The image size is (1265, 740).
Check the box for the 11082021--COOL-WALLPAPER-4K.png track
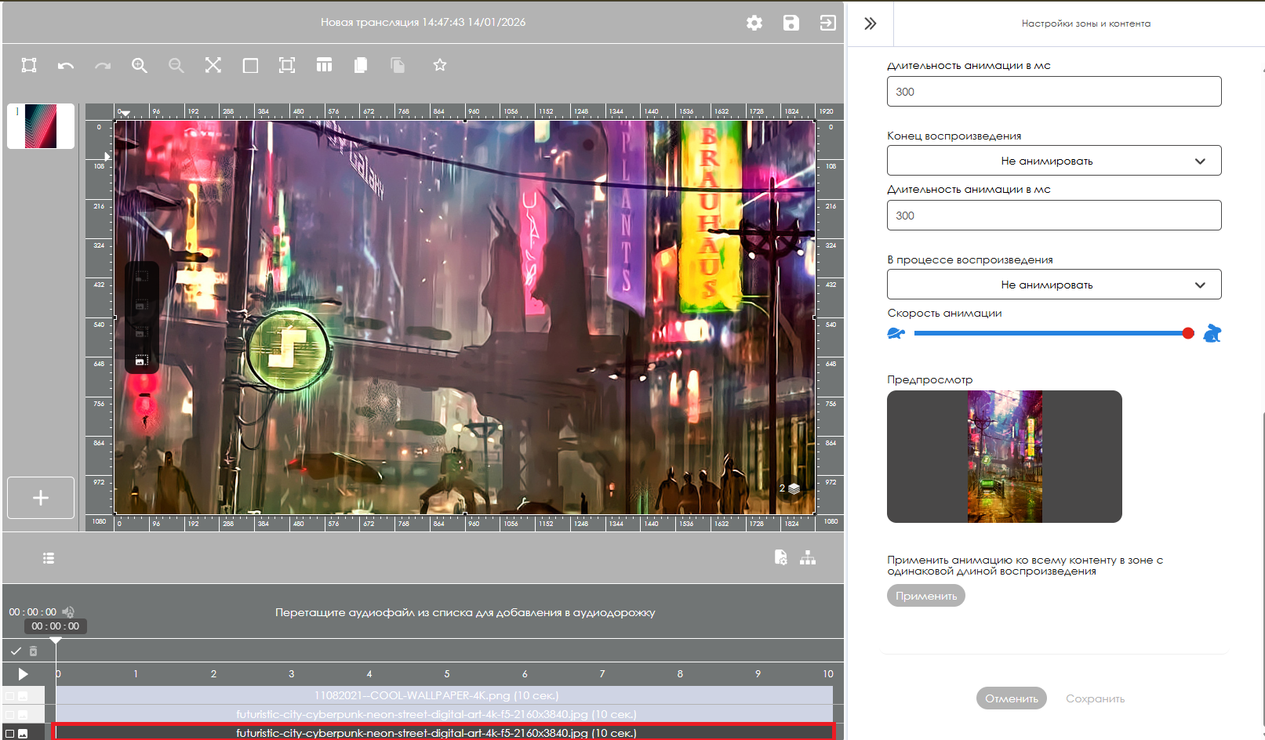pyautogui.click(x=10, y=696)
